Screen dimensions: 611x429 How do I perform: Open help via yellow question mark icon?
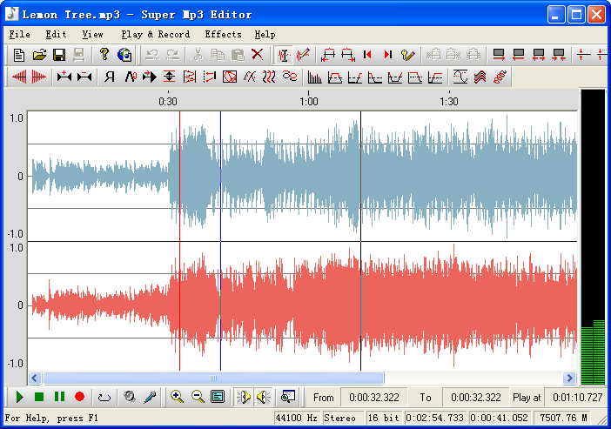click(104, 55)
